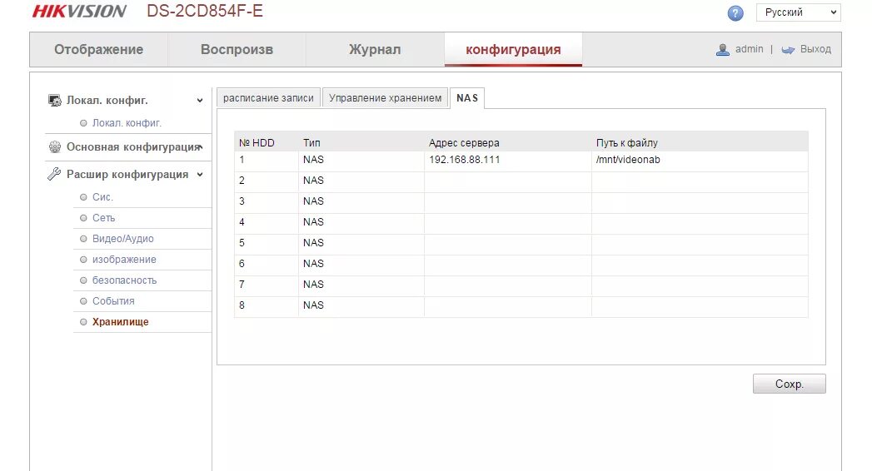Click the Локал. конфиг. section header
The image size is (872, 471).
(107, 101)
